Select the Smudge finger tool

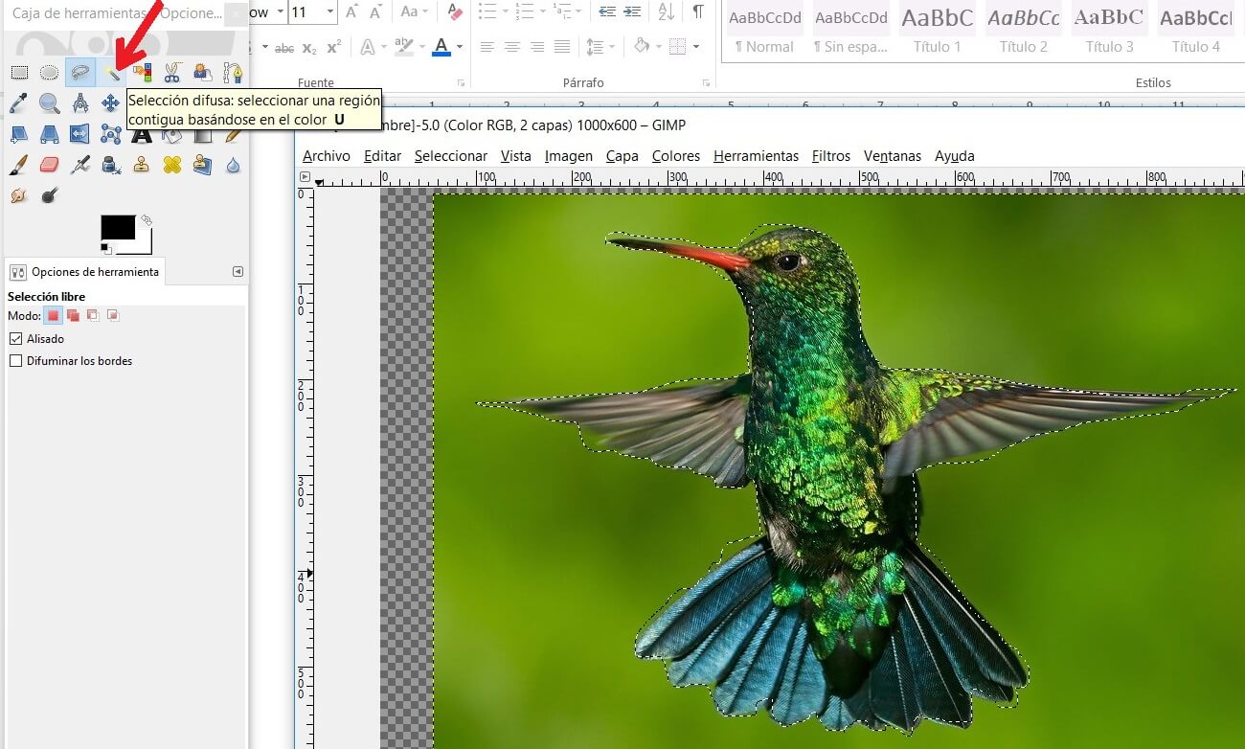coord(18,195)
